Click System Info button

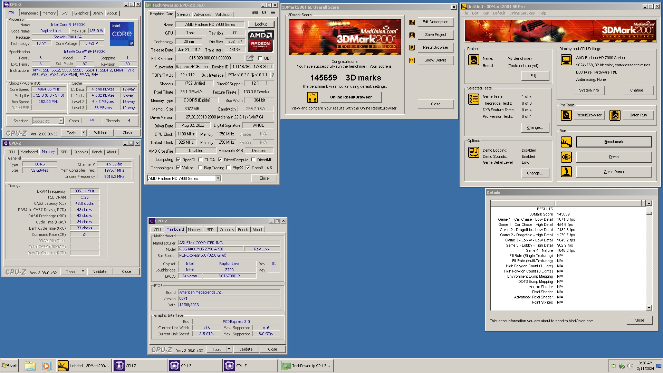click(x=589, y=90)
